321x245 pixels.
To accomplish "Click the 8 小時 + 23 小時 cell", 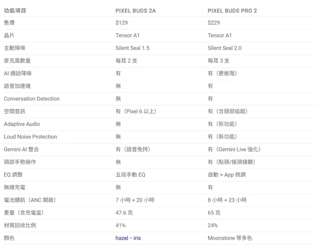I will (x=227, y=200).
